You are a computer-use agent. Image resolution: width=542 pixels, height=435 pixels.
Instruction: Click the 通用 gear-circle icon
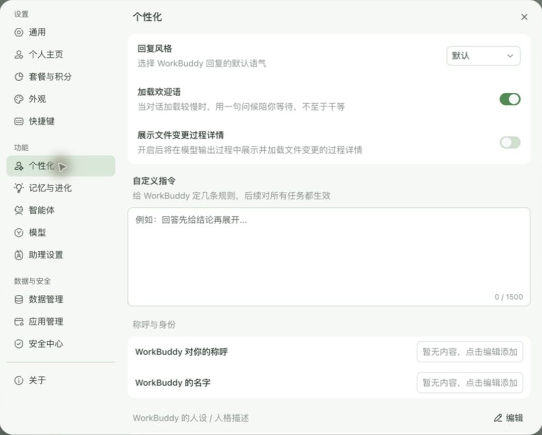[x=19, y=33]
